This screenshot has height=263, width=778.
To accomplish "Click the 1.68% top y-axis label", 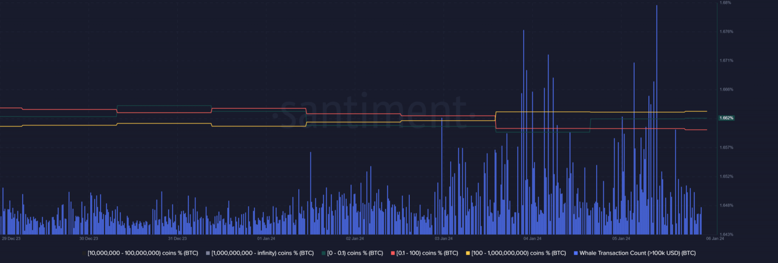I will pyautogui.click(x=725, y=3).
